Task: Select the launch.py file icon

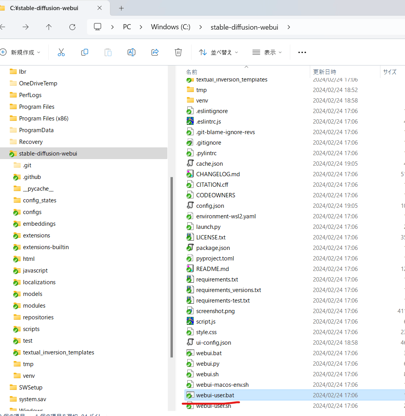Action: (x=190, y=227)
